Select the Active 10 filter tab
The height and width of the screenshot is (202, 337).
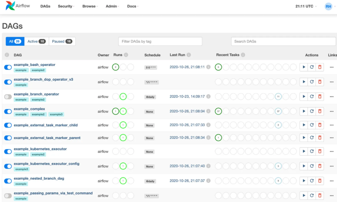point(37,41)
